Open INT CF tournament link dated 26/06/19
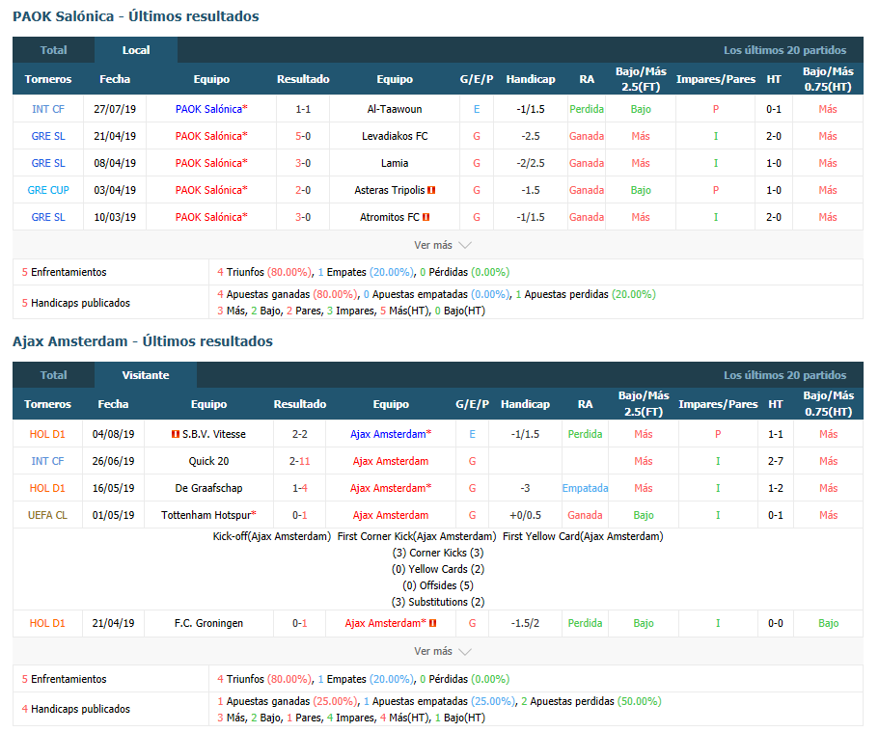Image resolution: width=879 pixels, height=732 pixels. pyautogui.click(x=47, y=461)
